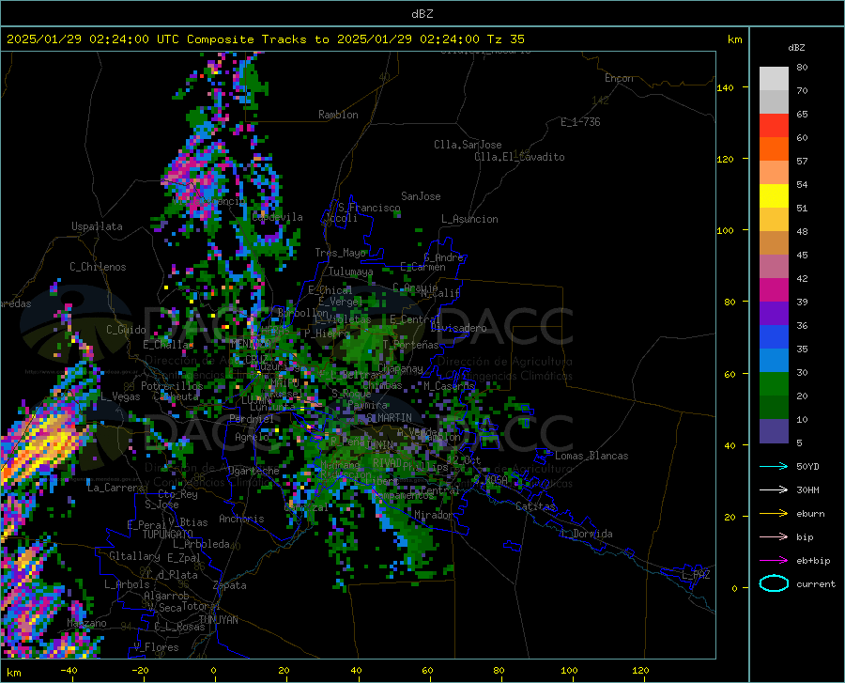Viewport: 845px width, 683px height.
Task: Click the 'eburn' legend label
Action: [x=810, y=514]
